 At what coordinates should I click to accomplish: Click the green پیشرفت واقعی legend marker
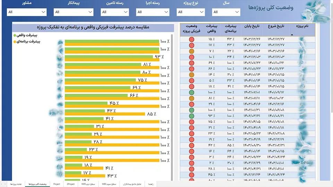pyautogui.click(x=15, y=35)
